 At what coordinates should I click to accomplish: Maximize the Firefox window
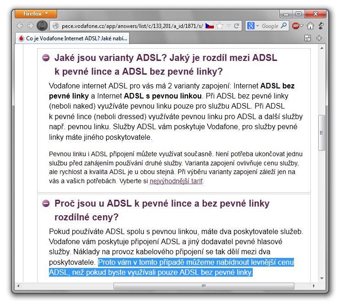click(299, 14)
